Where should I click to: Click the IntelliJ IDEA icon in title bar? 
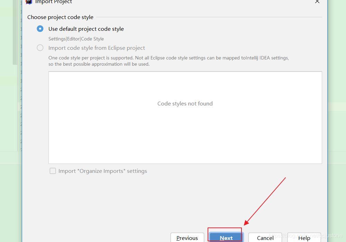coord(29,2)
